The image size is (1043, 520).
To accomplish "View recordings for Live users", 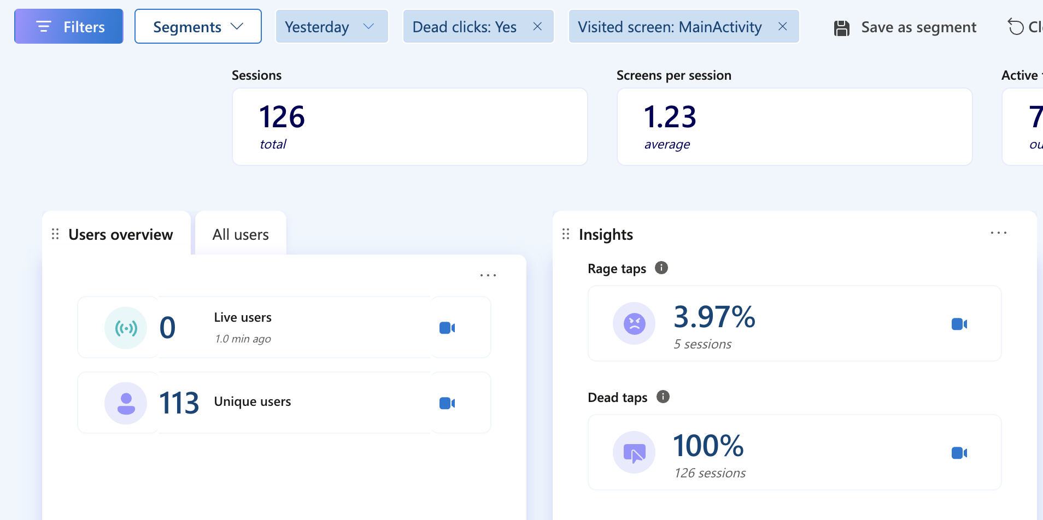I will [447, 328].
